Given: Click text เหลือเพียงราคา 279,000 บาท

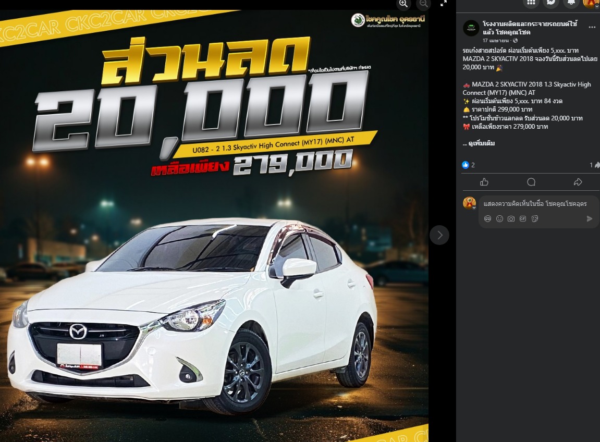Looking at the screenshot, I should click(510, 127).
